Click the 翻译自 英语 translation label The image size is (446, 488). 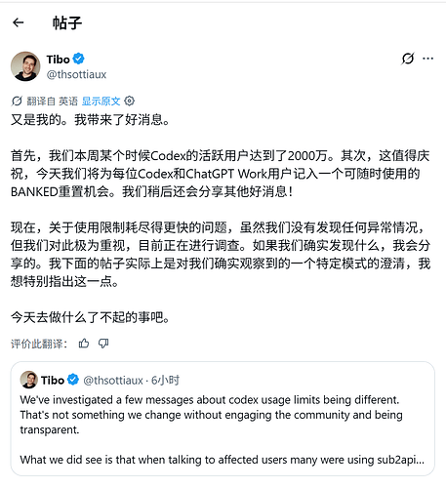click(52, 102)
